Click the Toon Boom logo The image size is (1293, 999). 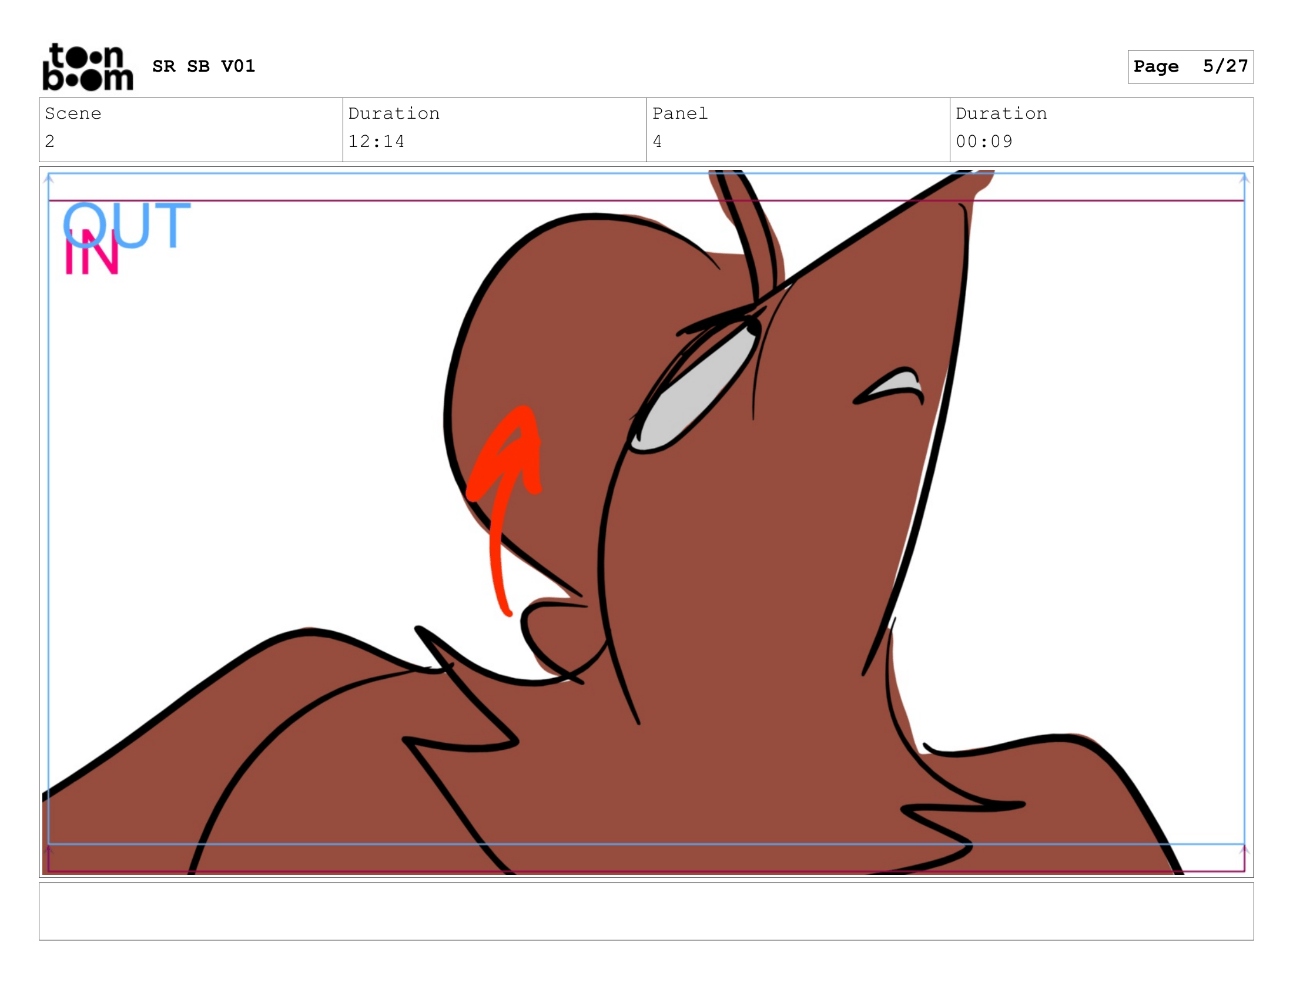click(88, 67)
